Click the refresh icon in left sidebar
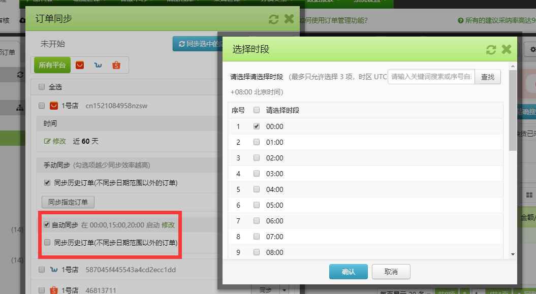This screenshot has width=536, height=294. coord(20,75)
